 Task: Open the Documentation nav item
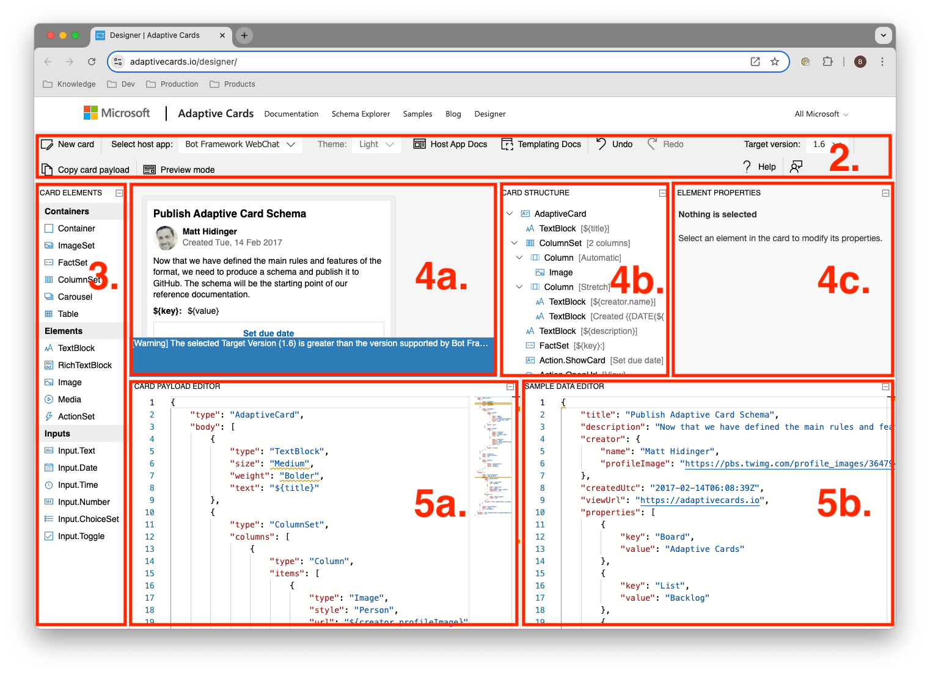[291, 114]
